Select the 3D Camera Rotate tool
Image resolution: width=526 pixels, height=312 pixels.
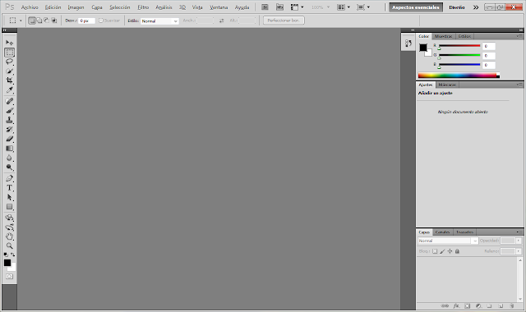click(9, 227)
